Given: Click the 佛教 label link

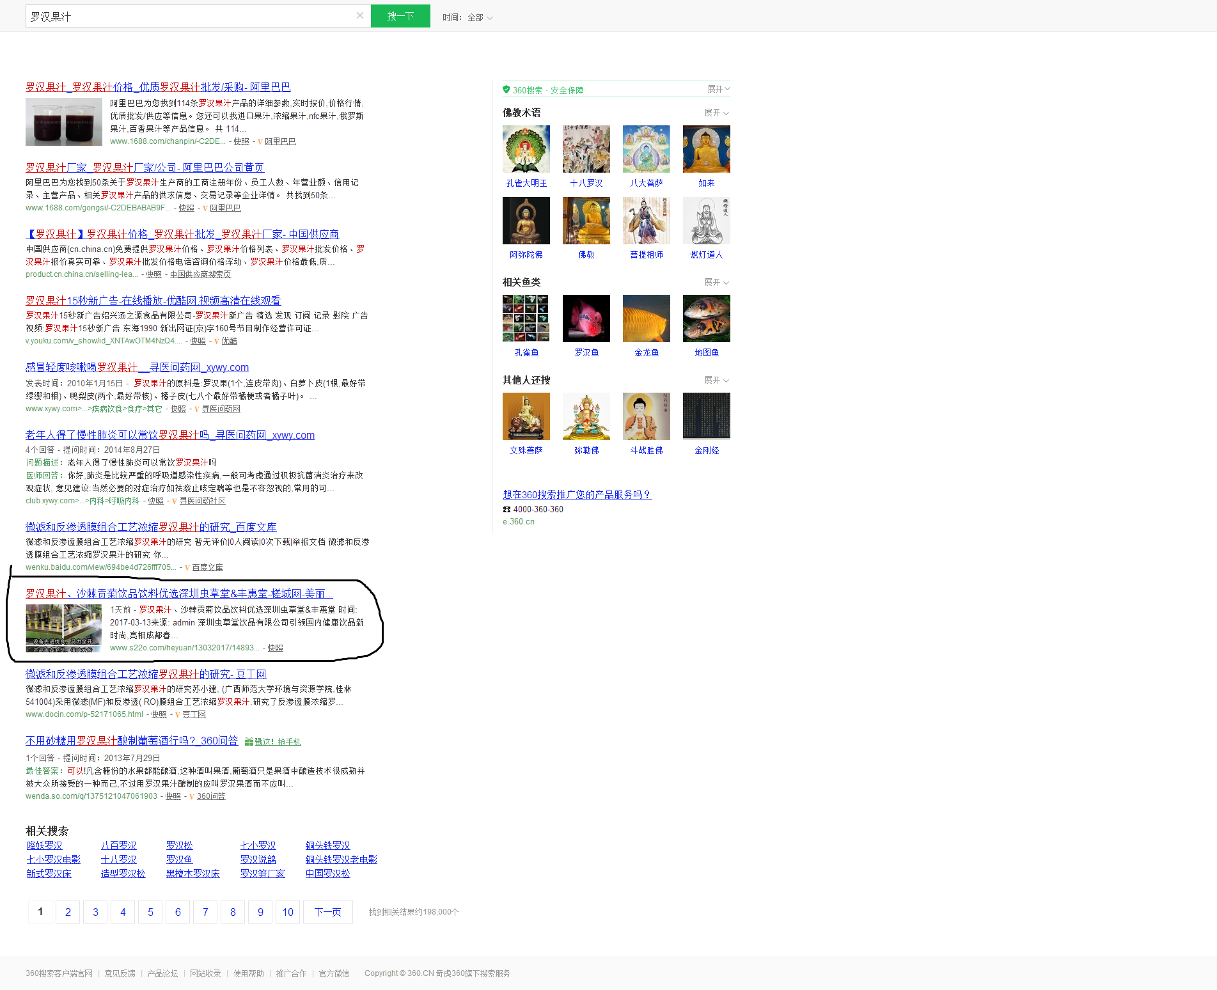Looking at the screenshot, I should [586, 255].
